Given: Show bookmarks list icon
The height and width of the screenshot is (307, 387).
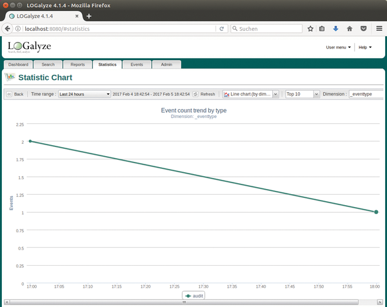Looking at the screenshot, I should (x=322, y=29).
